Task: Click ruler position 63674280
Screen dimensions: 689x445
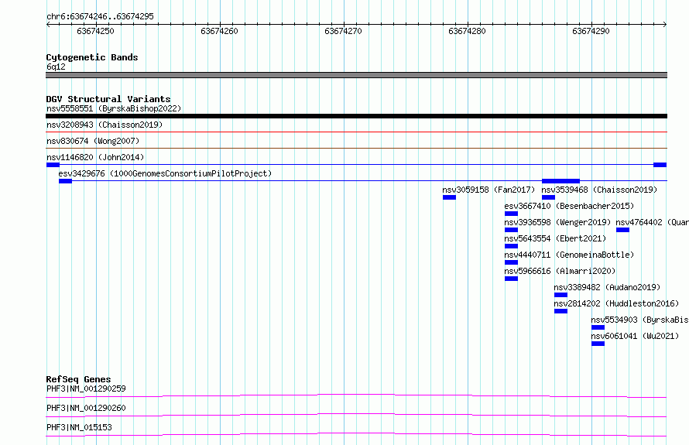Action: [467, 31]
